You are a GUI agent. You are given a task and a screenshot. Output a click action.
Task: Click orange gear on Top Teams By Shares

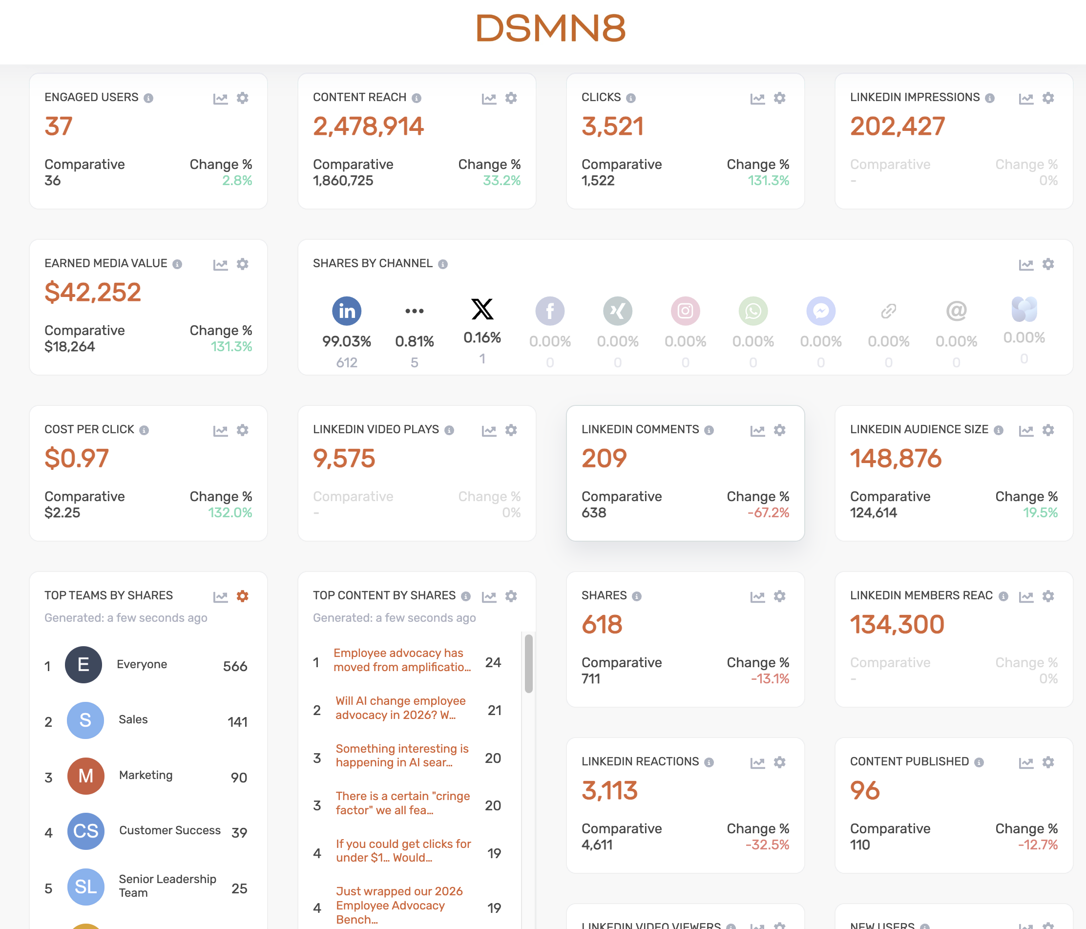pyautogui.click(x=242, y=596)
